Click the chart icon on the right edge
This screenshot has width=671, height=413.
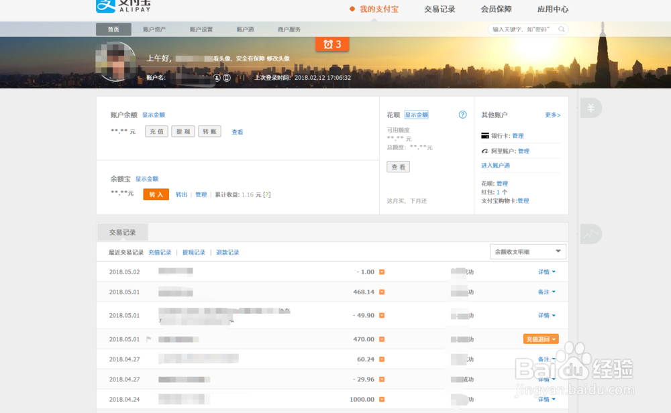[x=590, y=233]
